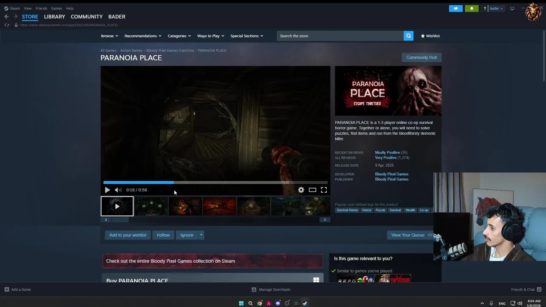Image resolution: width=546 pixels, height=307 pixels.
Task: Click the Manage Downloads icon
Action: [254, 290]
